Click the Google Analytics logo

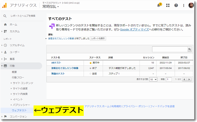pyautogui.click(x=4, y=6)
